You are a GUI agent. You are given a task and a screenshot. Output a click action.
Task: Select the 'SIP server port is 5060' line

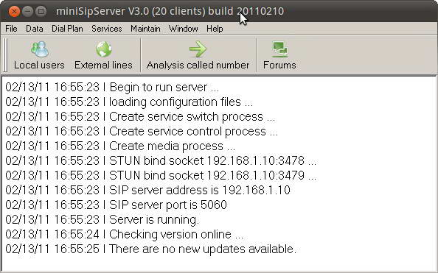pos(116,205)
